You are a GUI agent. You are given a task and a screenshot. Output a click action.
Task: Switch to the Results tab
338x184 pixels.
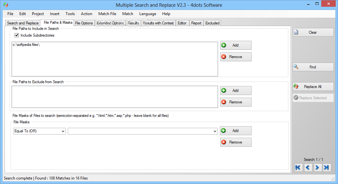tap(133, 23)
